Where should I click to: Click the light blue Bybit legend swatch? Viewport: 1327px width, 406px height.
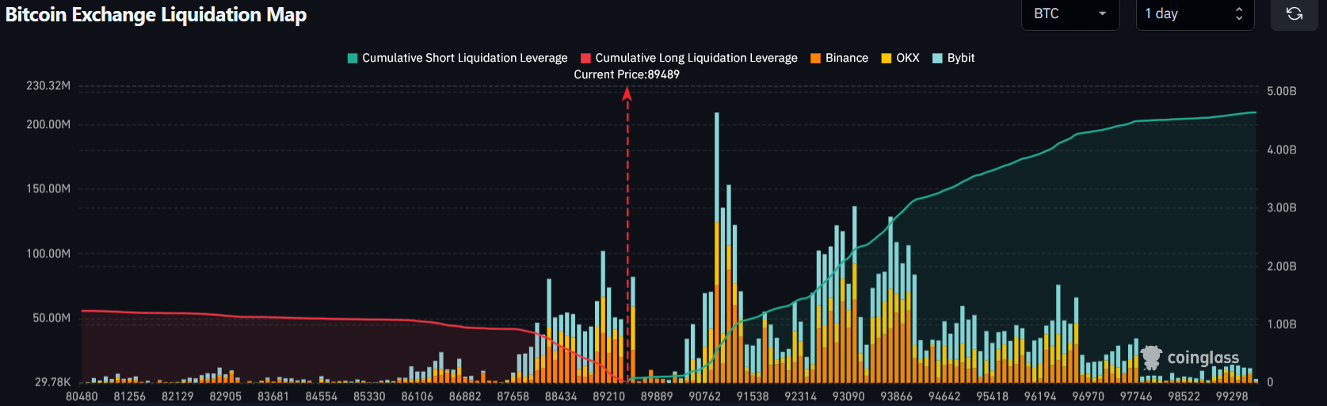(x=938, y=58)
